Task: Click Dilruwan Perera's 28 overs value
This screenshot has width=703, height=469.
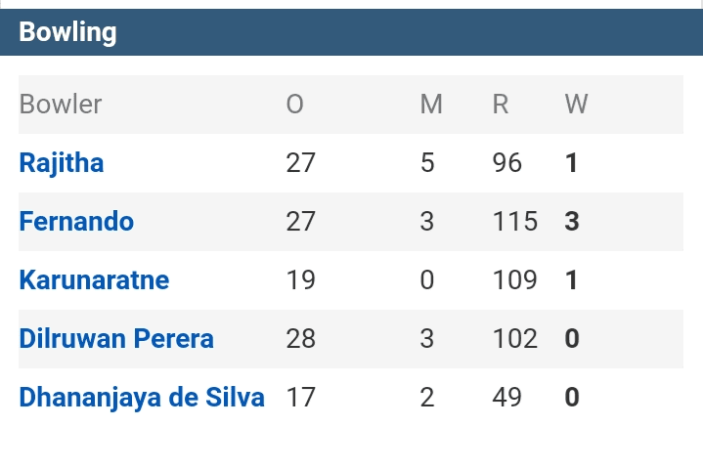Action: click(x=301, y=339)
